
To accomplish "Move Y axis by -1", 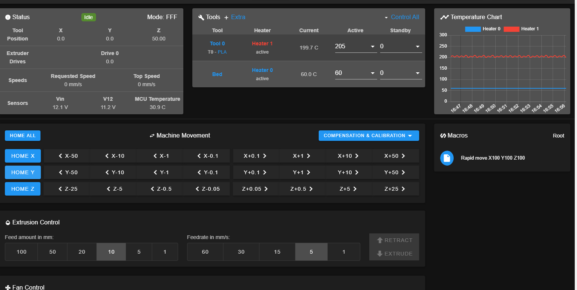I will pyautogui.click(x=160, y=172).
